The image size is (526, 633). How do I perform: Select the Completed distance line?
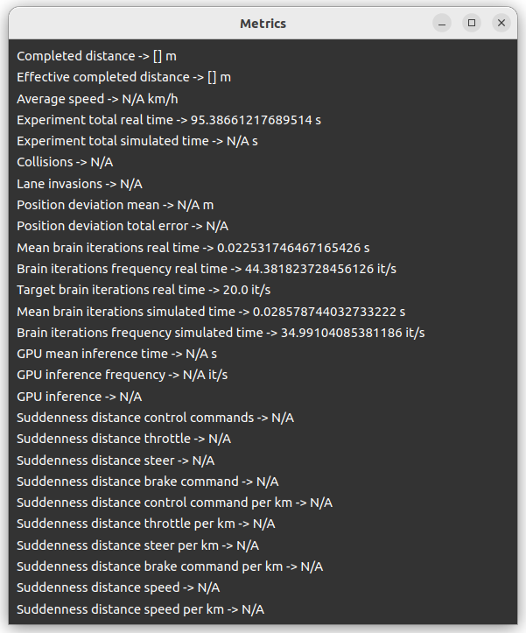pos(96,56)
